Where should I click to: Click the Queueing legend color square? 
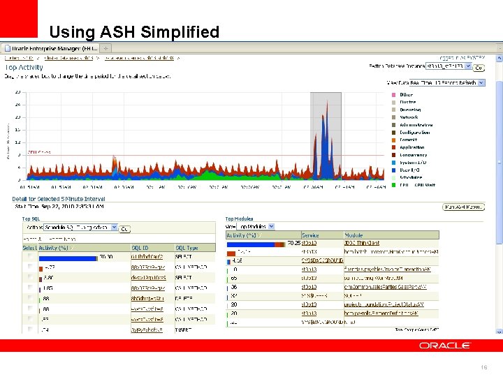click(x=393, y=110)
